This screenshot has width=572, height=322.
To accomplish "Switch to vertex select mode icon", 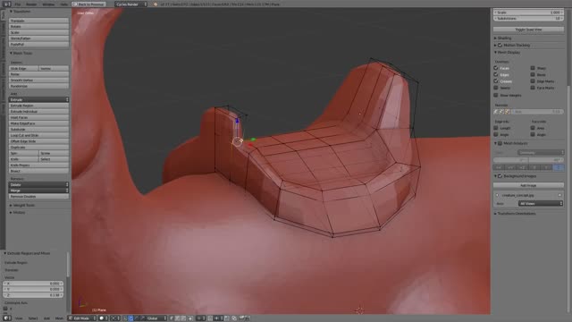I will (x=172, y=318).
